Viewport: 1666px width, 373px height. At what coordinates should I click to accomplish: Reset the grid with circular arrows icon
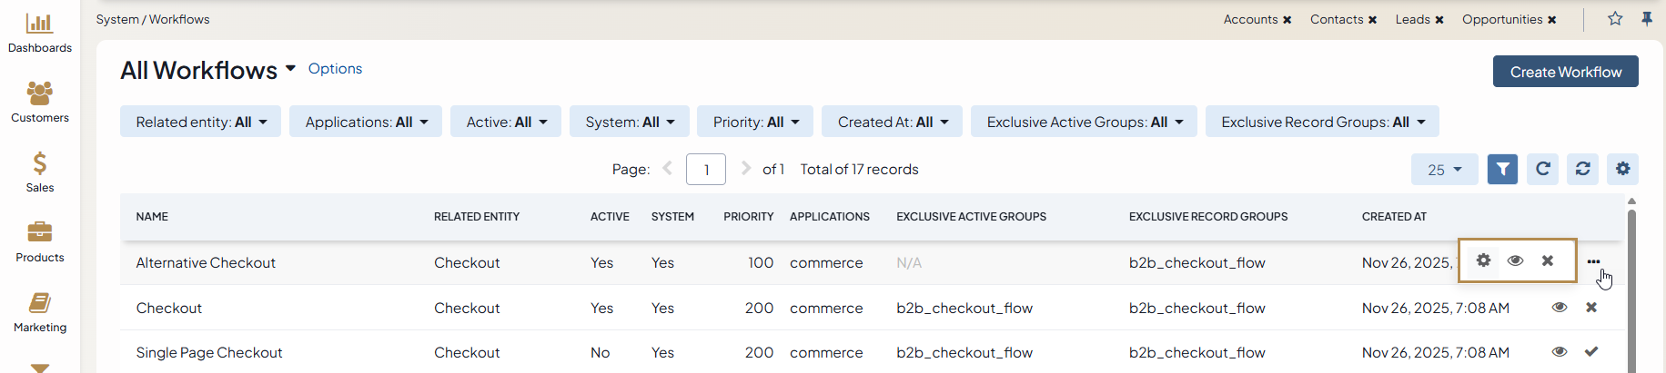click(1583, 169)
